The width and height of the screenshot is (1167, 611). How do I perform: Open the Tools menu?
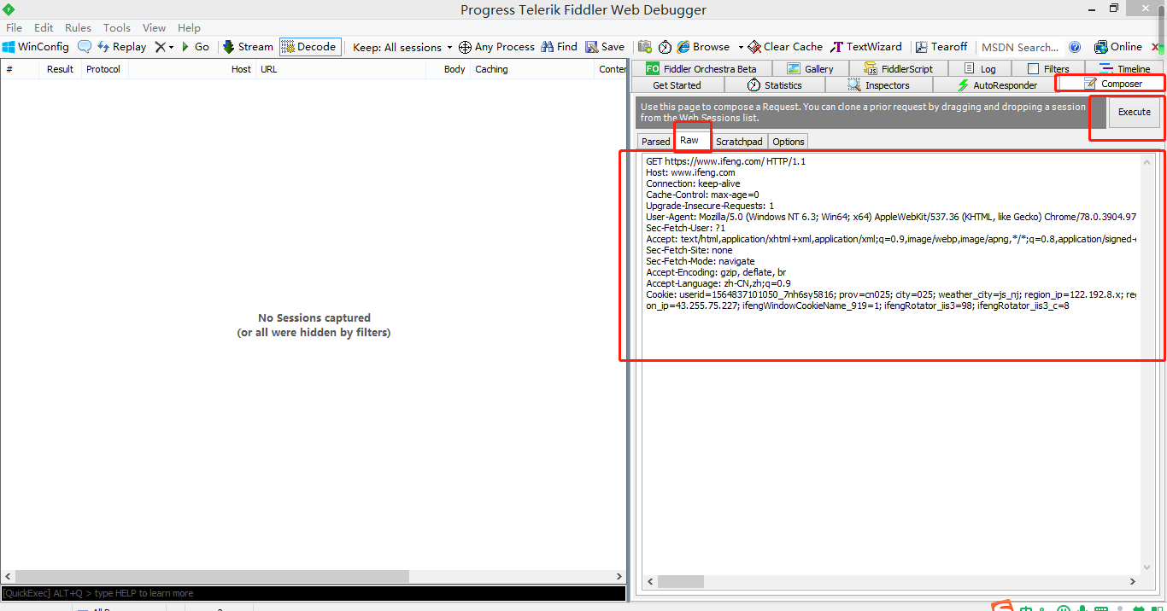tap(117, 28)
